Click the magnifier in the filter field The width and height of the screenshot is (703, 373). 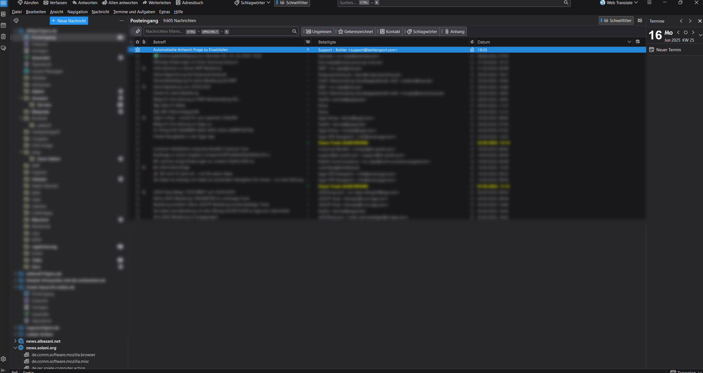tap(294, 31)
